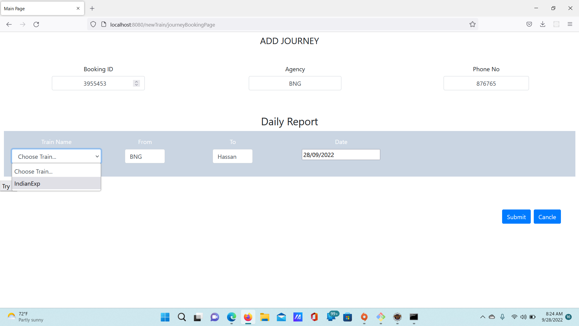
Task: Reload the journey booking page
Action: pos(36,24)
